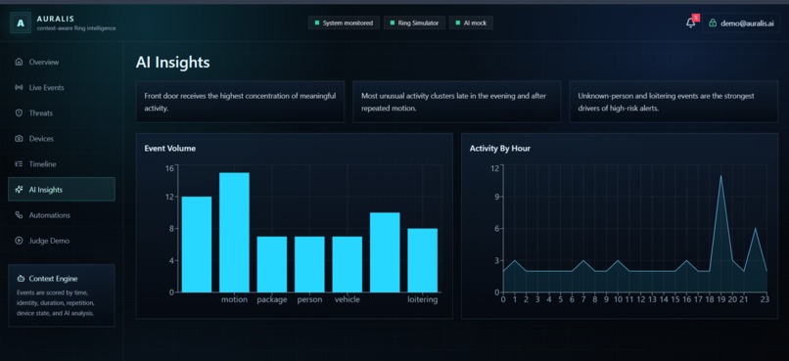
Task: Click the lock icon beside demo@auralis.ai
Action: [x=712, y=23]
